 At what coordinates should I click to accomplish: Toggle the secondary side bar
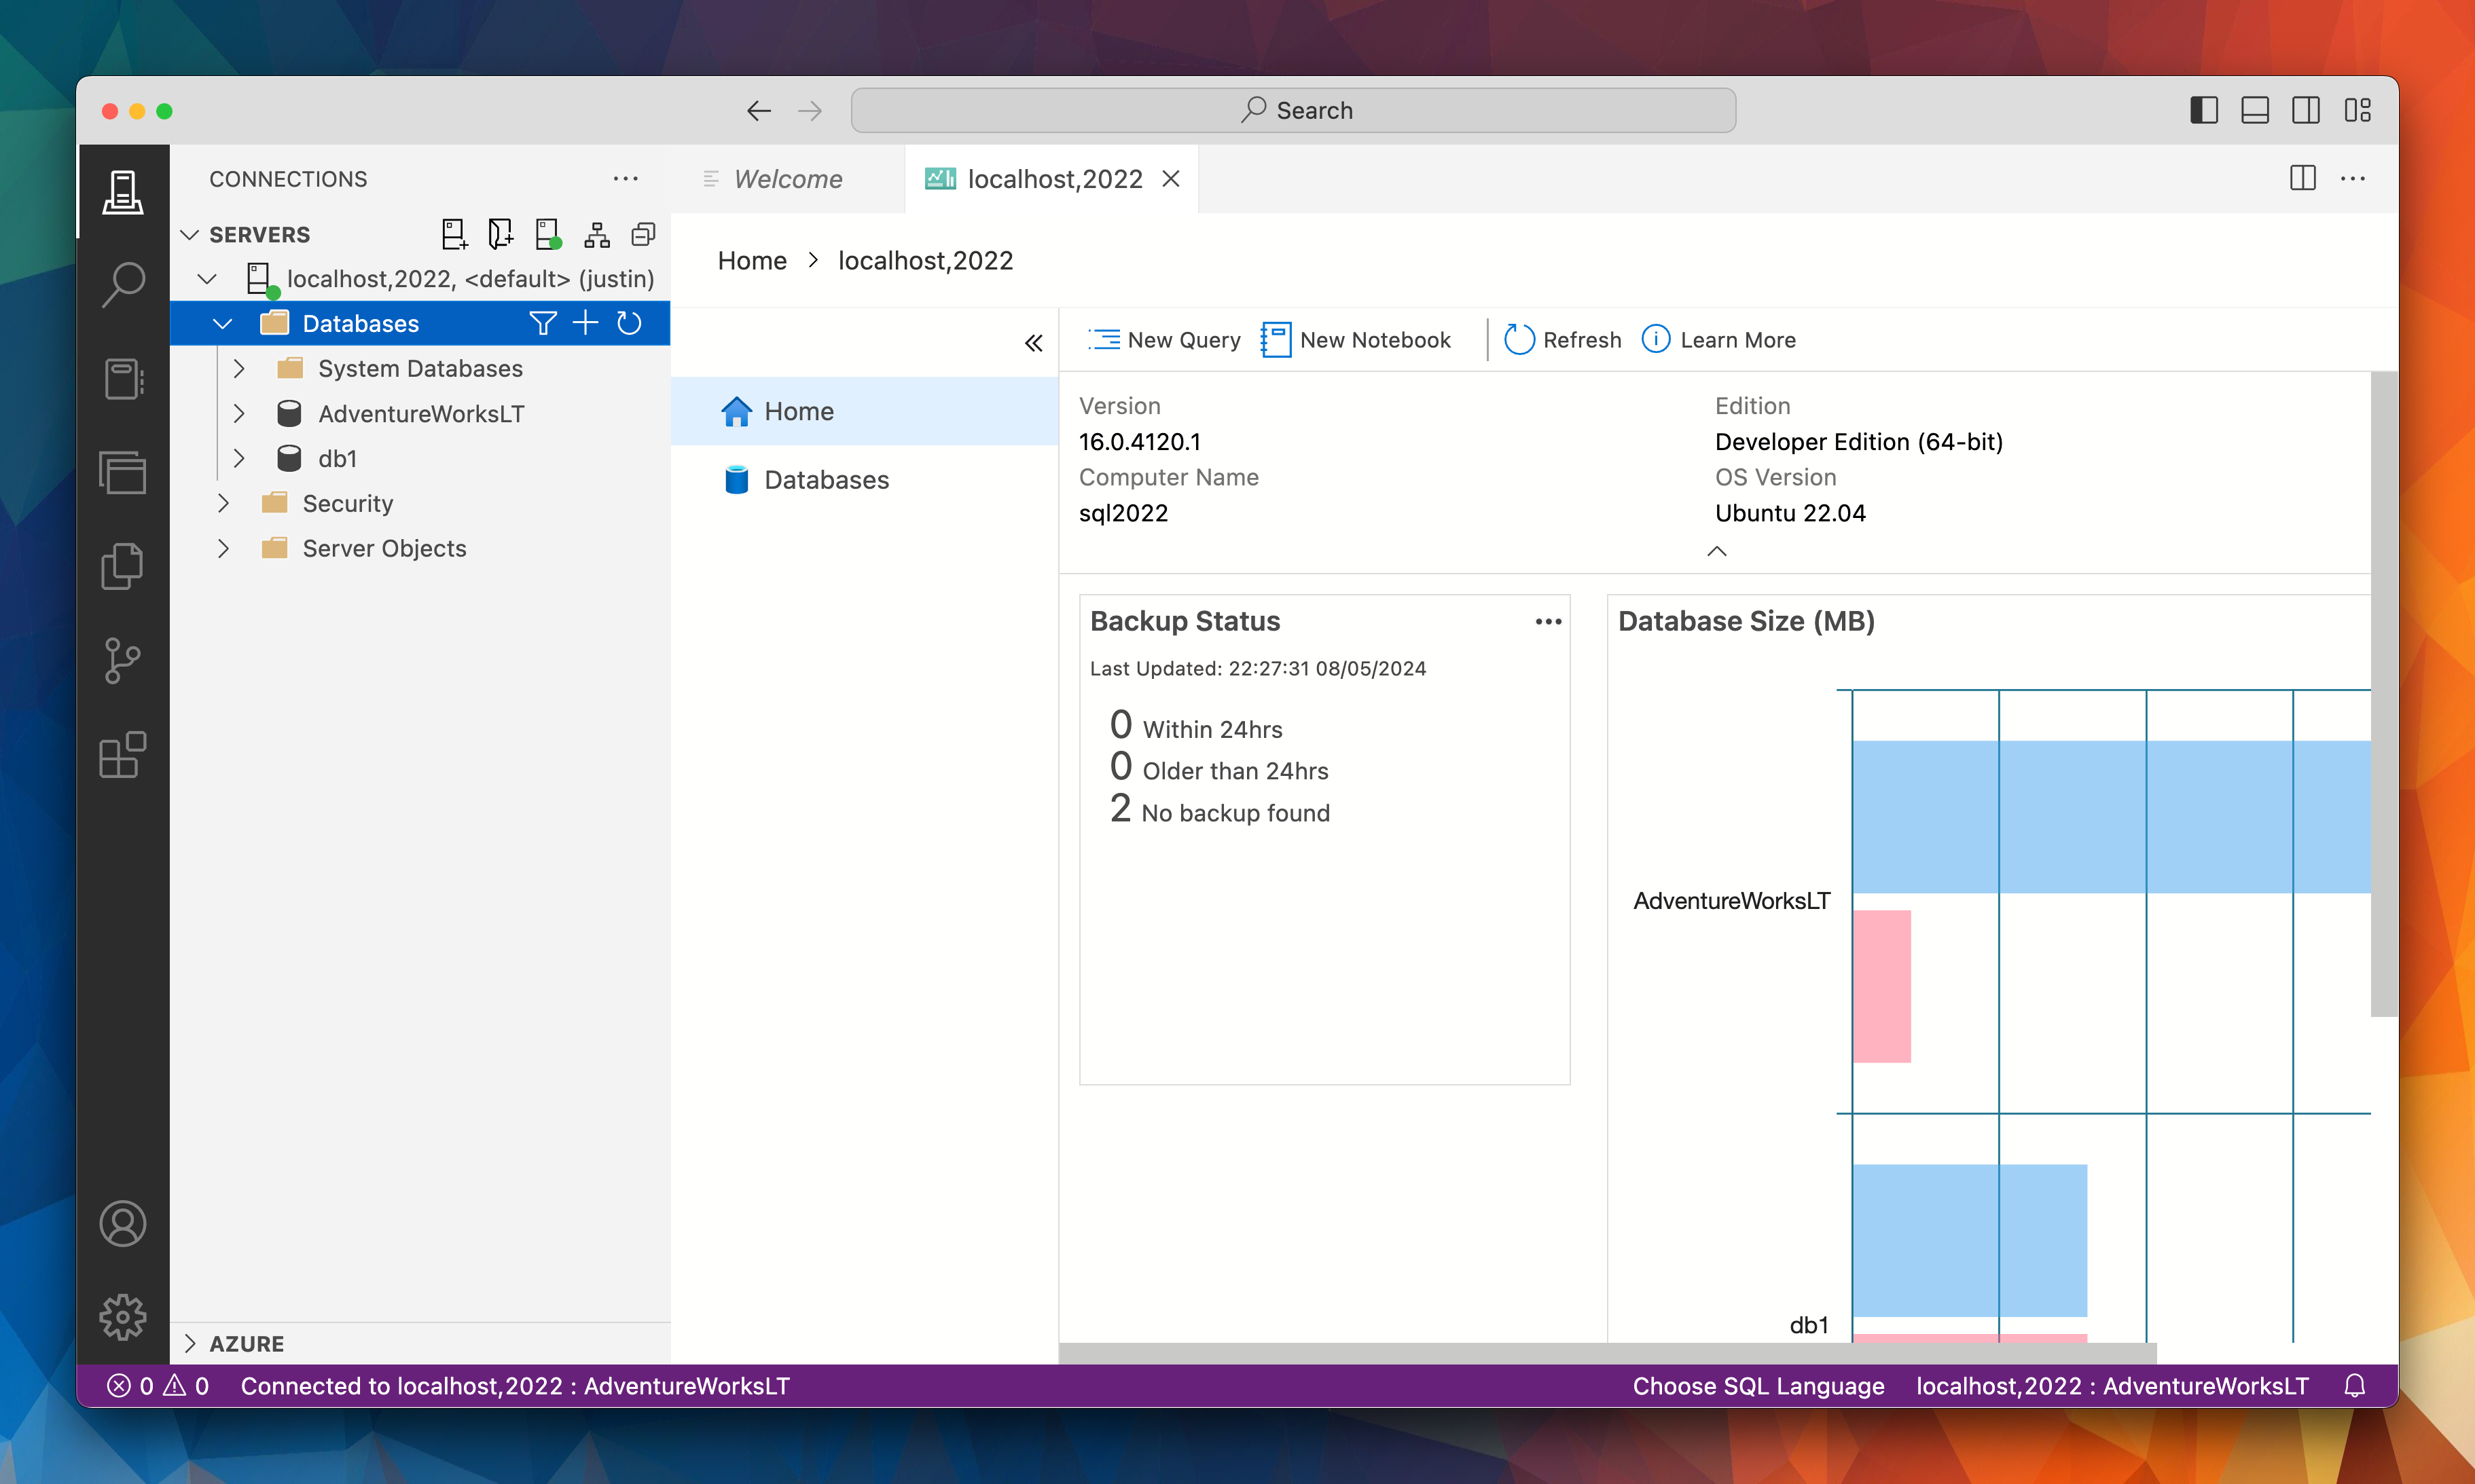2306,110
